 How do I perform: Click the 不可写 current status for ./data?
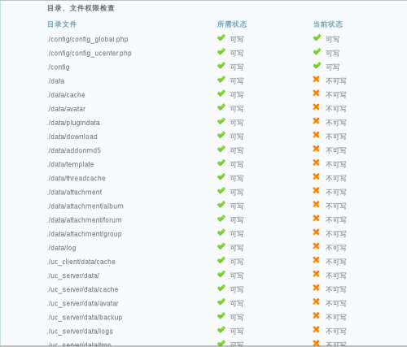336,81
